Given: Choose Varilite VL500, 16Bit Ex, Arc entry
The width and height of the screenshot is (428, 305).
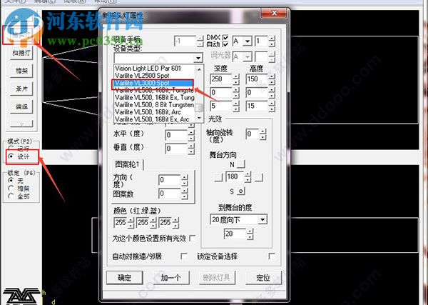Looking at the screenshot, I should tap(154, 119).
